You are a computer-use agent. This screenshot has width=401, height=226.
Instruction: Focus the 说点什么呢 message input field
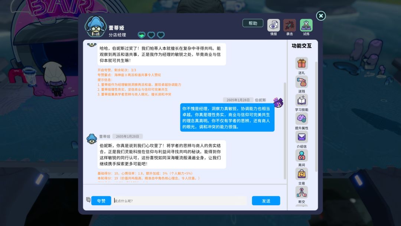pos(180,201)
